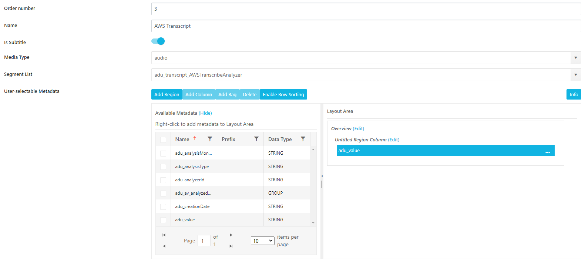Click the previous page arrow

[x=164, y=246]
